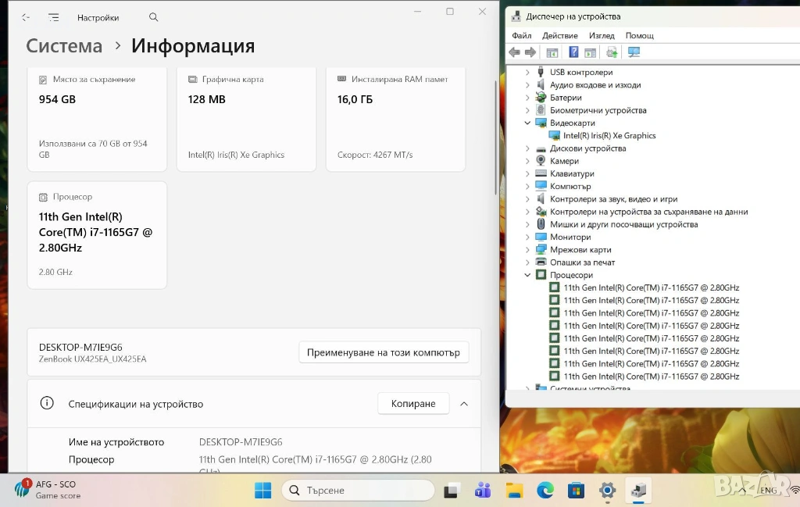Select Intel(R) Iris(R) Xe Graphics device

coord(609,136)
